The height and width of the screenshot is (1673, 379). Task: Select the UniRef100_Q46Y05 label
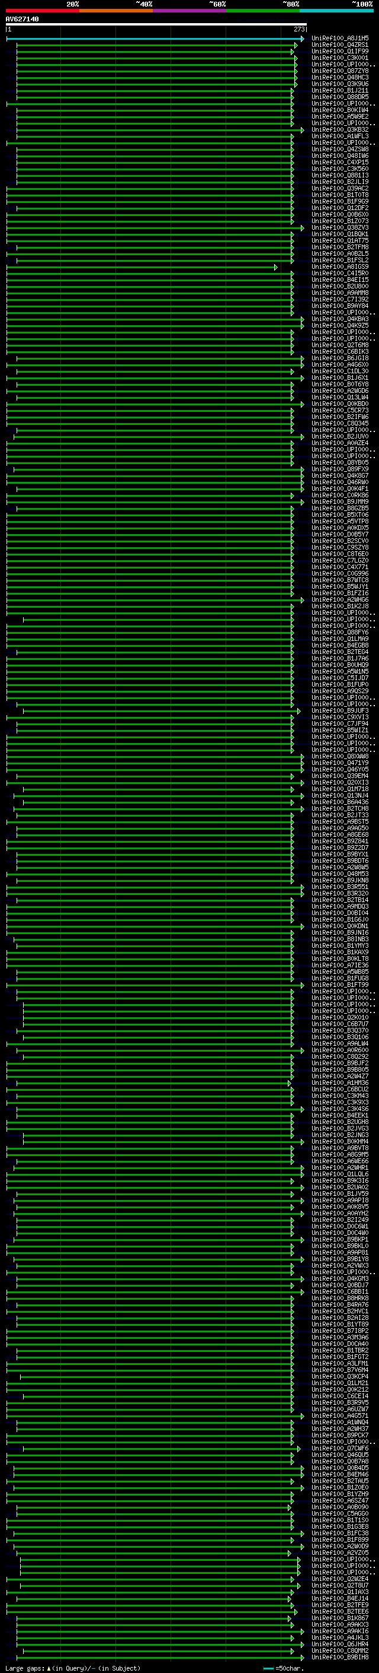coord(340,770)
